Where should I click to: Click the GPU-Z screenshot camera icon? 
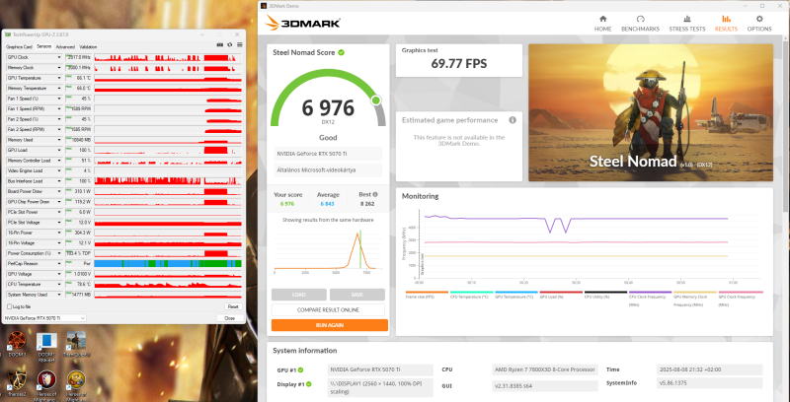tap(219, 44)
